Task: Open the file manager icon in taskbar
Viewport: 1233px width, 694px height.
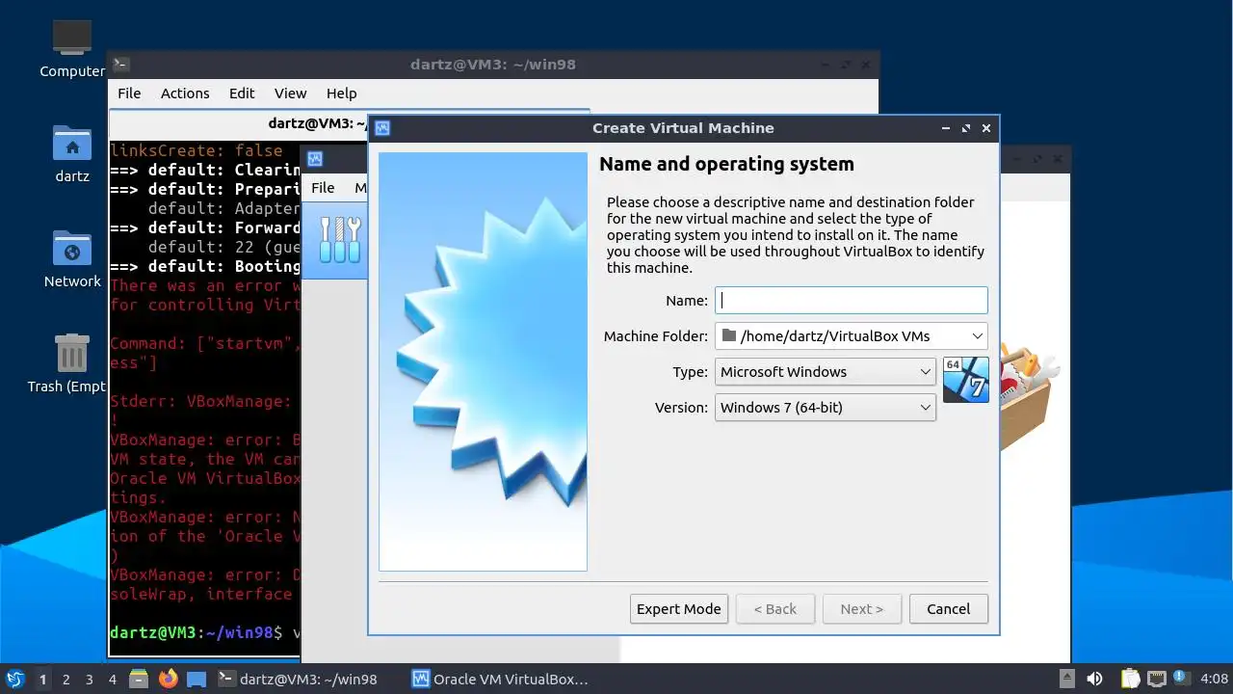Action: point(139,679)
